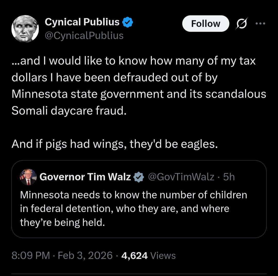Click the blue verified badge beside Cynical Publius
Viewport: 278px width, 276px height.
[x=127, y=22]
